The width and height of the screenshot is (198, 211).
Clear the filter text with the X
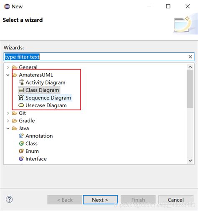[x=190, y=57]
